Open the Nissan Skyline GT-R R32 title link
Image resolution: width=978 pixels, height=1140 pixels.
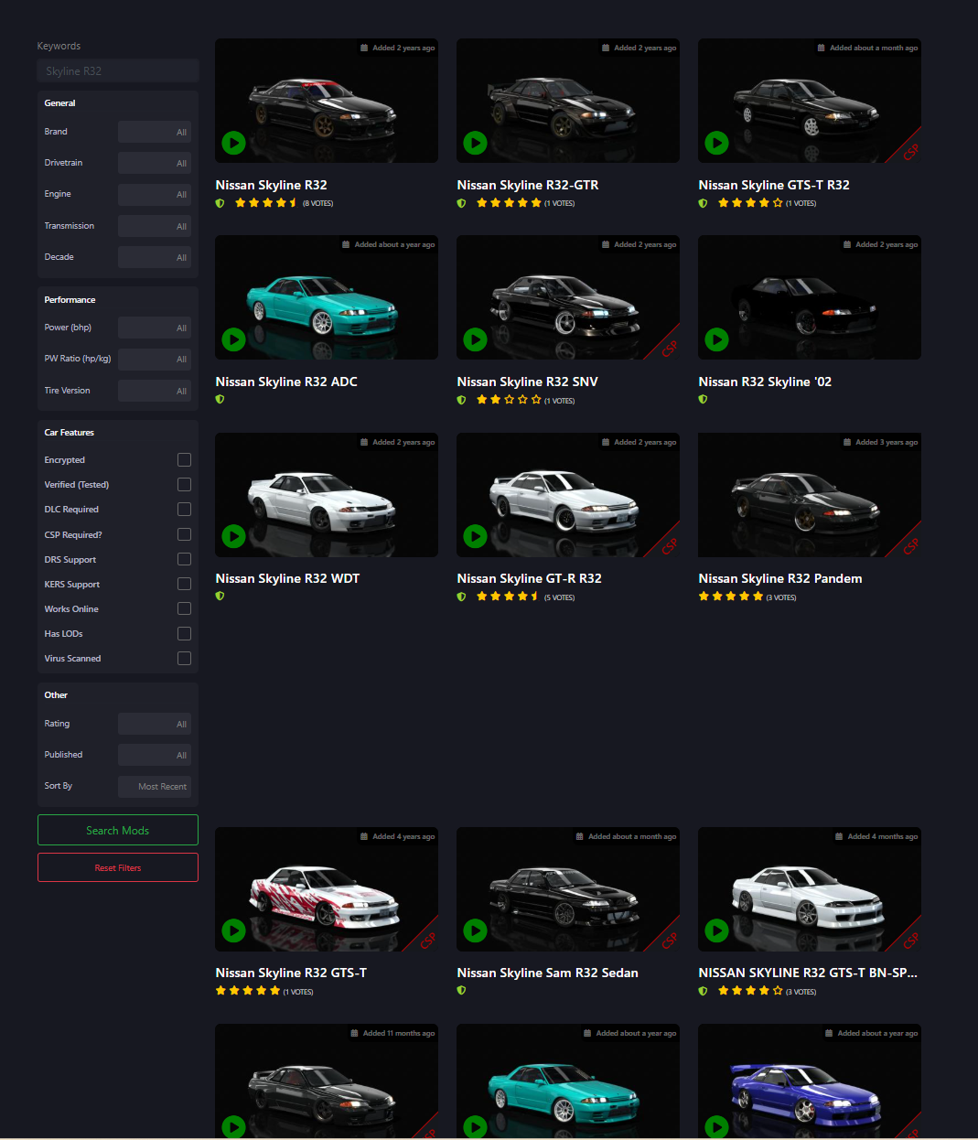(529, 578)
